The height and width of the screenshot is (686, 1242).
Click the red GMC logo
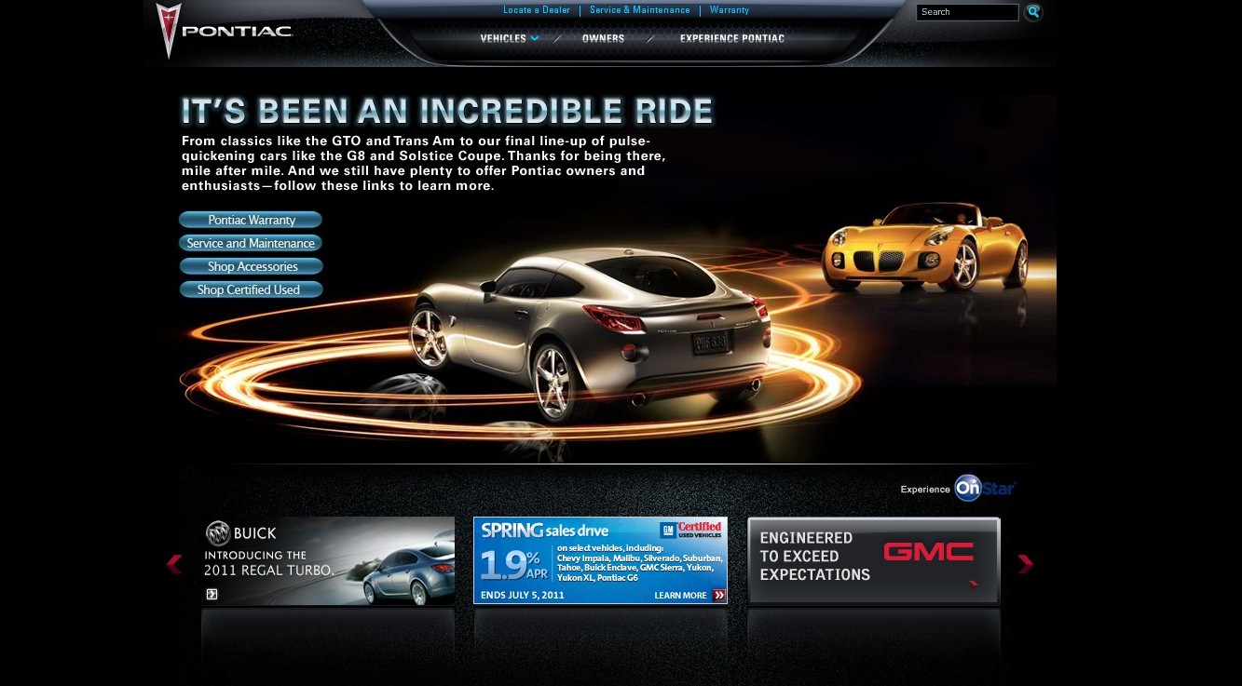(x=928, y=551)
